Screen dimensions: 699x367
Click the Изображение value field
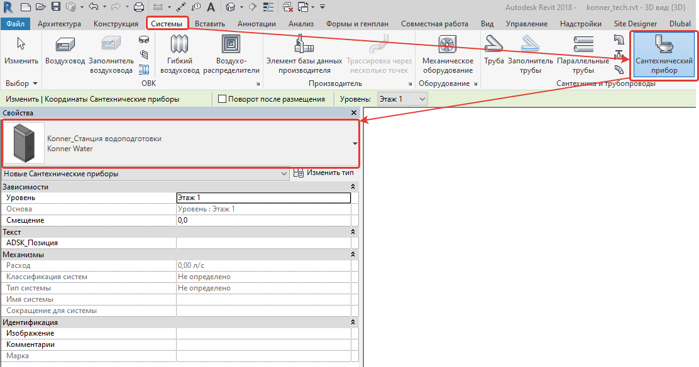pyautogui.click(x=263, y=333)
